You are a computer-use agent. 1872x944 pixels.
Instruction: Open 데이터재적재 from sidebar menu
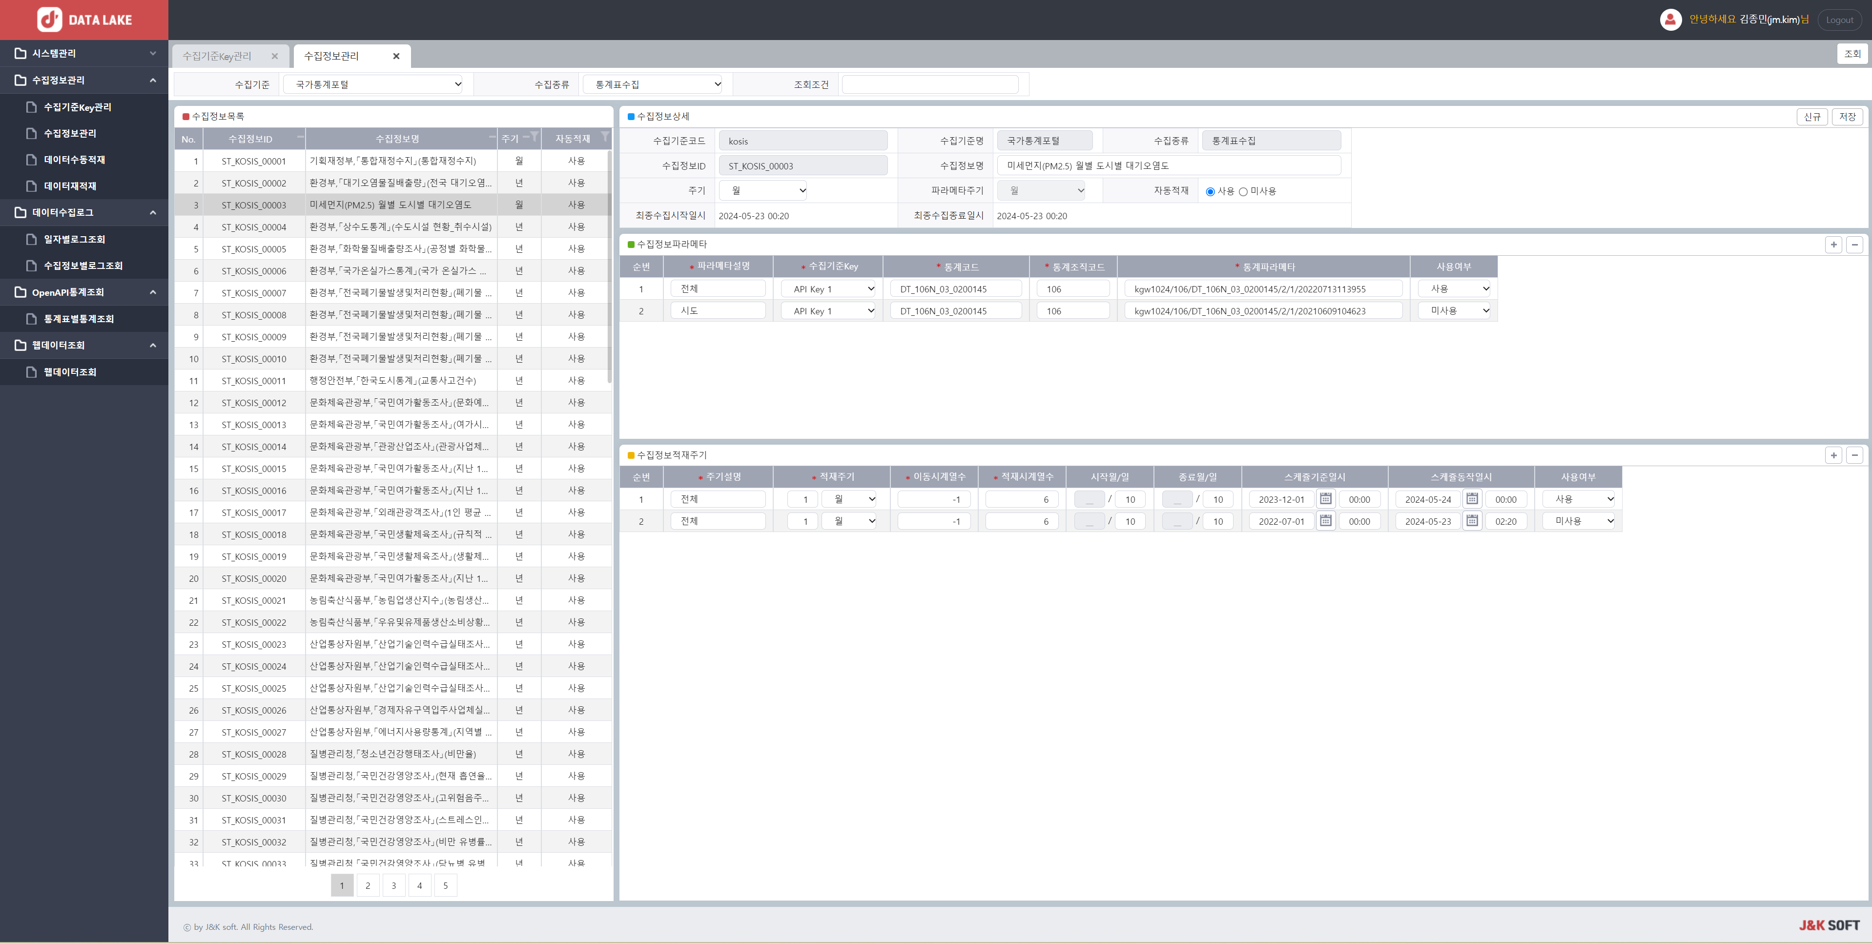click(x=70, y=186)
